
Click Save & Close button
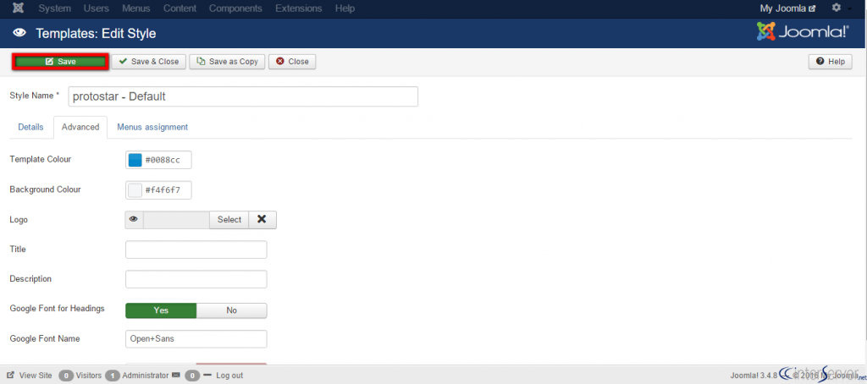click(x=149, y=62)
